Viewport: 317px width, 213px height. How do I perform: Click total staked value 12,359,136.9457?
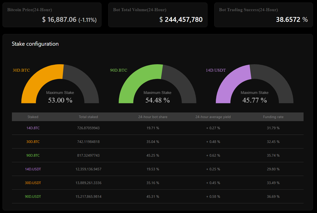(x=88, y=169)
